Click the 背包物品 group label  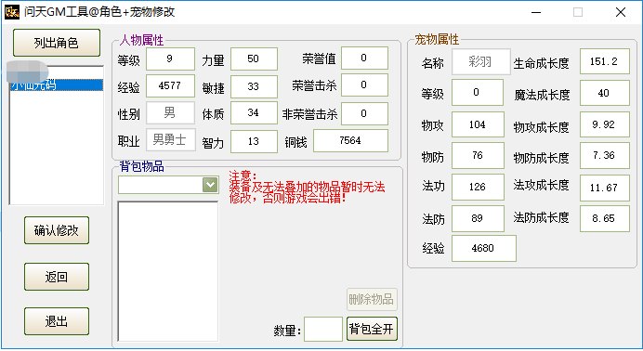coord(141,166)
